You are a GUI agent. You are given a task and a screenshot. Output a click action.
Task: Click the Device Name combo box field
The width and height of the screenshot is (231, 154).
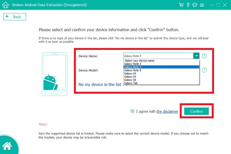tap(158, 56)
